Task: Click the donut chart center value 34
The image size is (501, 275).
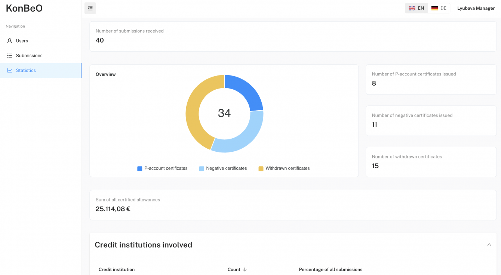Action: (224, 113)
